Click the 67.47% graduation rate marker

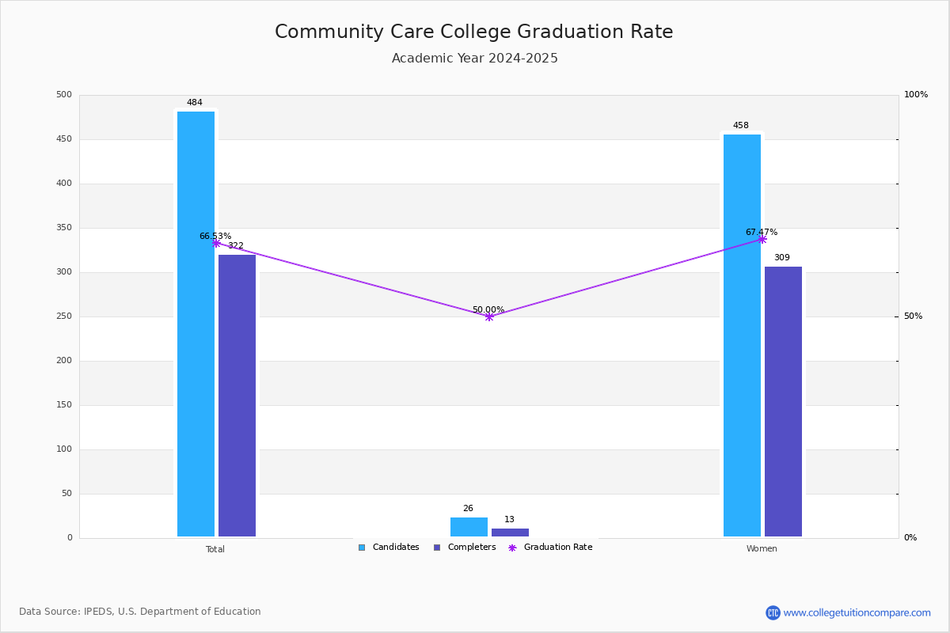click(762, 239)
